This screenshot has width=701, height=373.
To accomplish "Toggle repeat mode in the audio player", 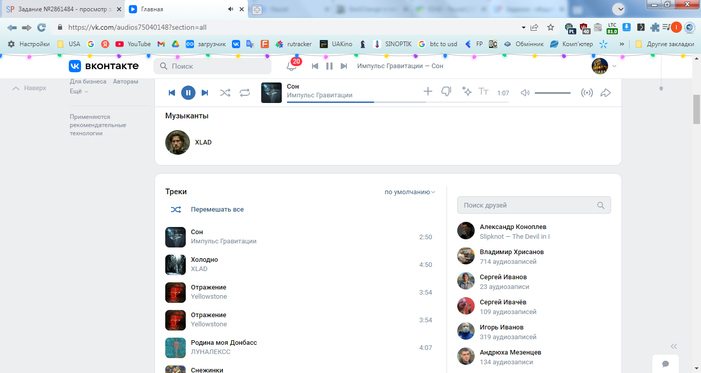I will pos(245,93).
